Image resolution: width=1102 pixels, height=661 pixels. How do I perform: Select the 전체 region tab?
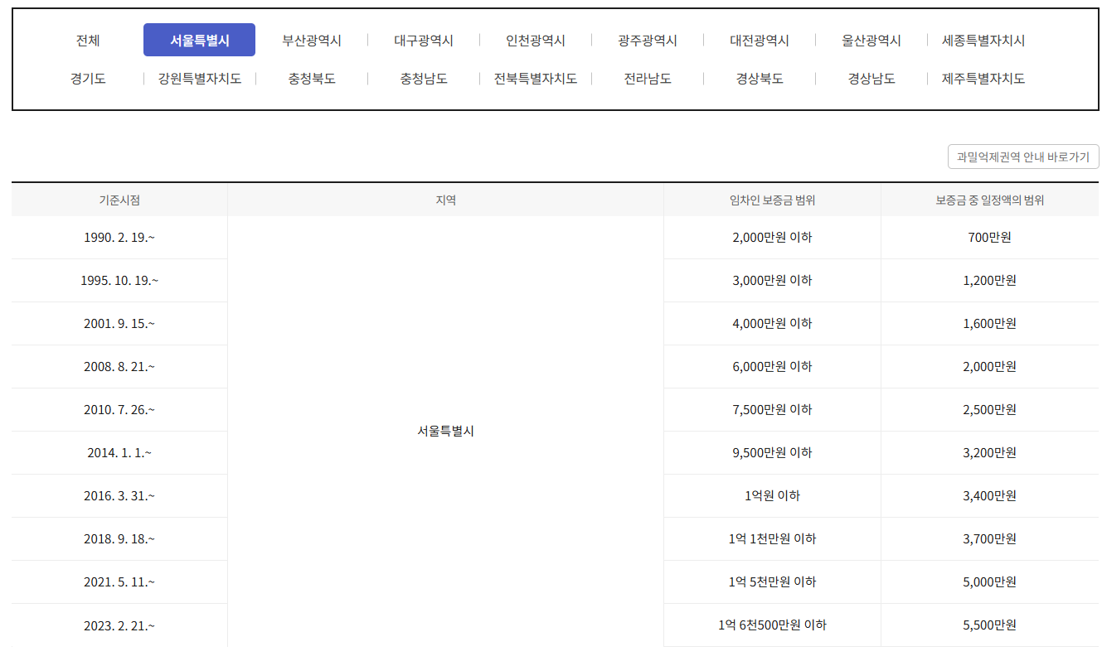coord(88,40)
